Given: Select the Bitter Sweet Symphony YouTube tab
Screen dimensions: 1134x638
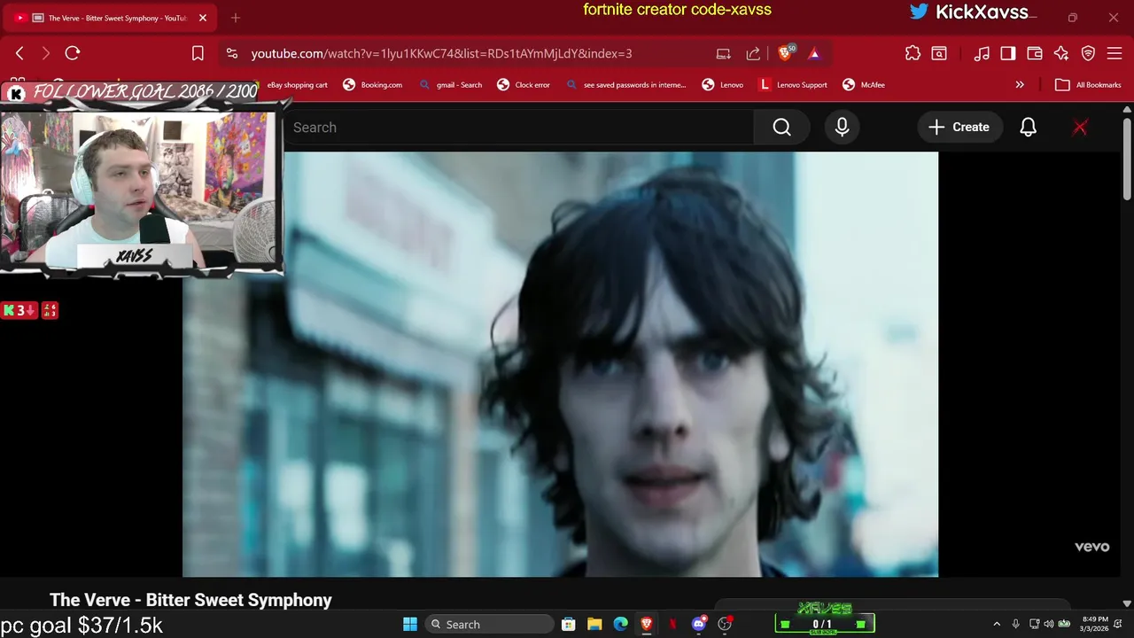Looking at the screenshot, I should (x=112, y=18).
